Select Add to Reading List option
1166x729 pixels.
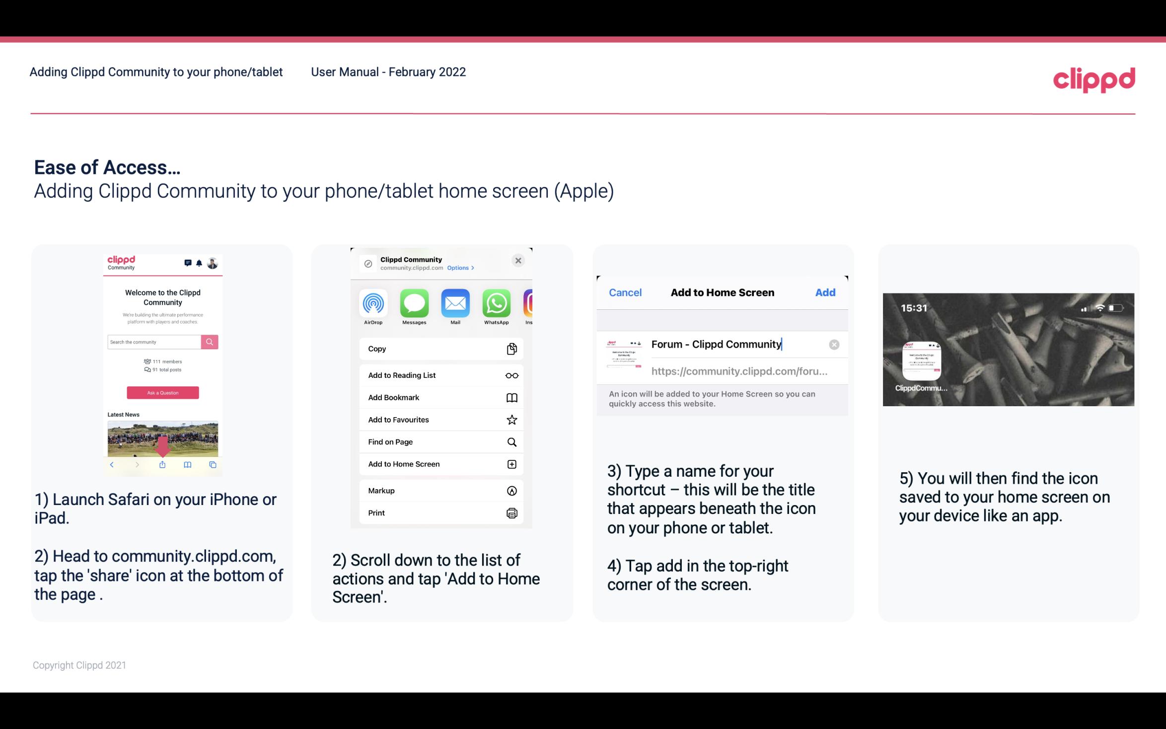pos(440,375)
